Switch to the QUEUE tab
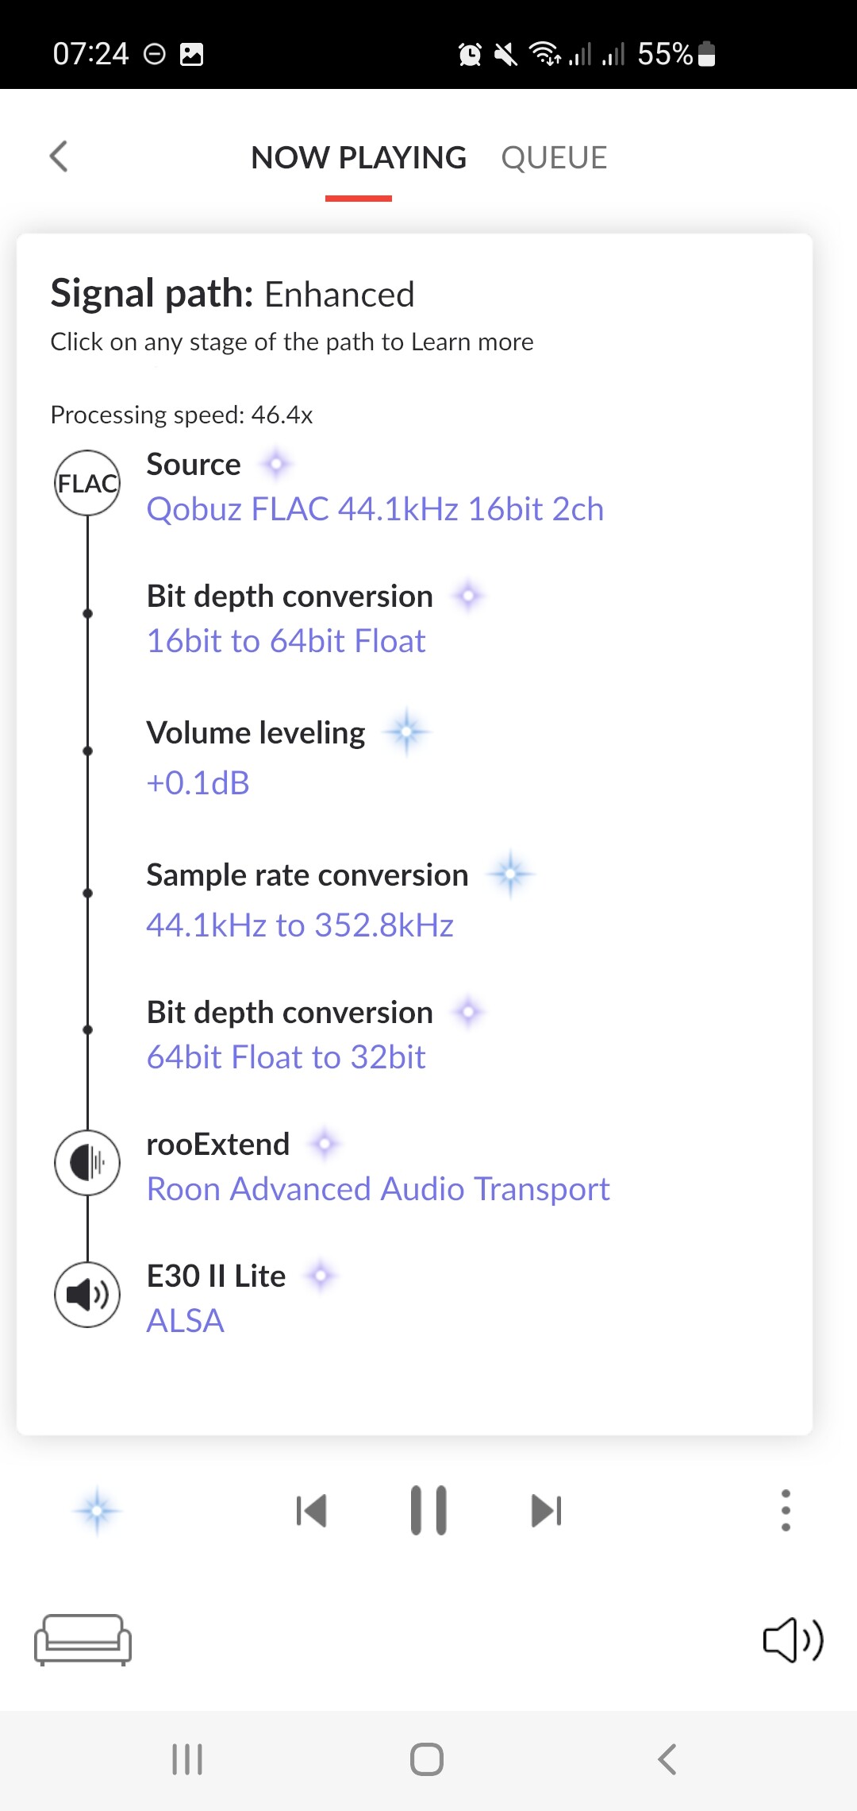 (x=554, y=158)
